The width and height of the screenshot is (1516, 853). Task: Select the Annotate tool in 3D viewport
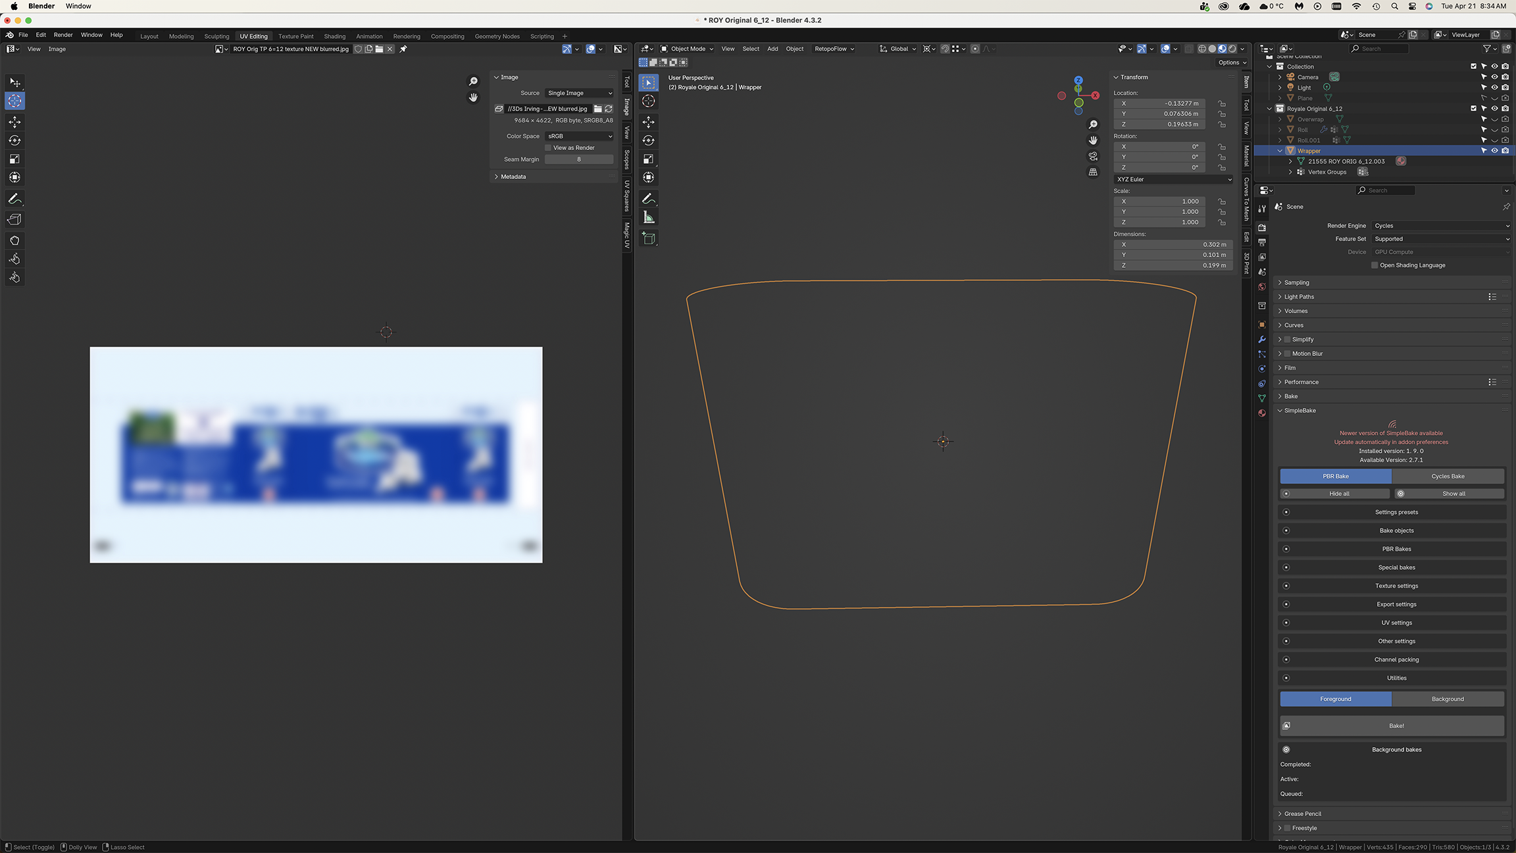click(x=649, y=199)
